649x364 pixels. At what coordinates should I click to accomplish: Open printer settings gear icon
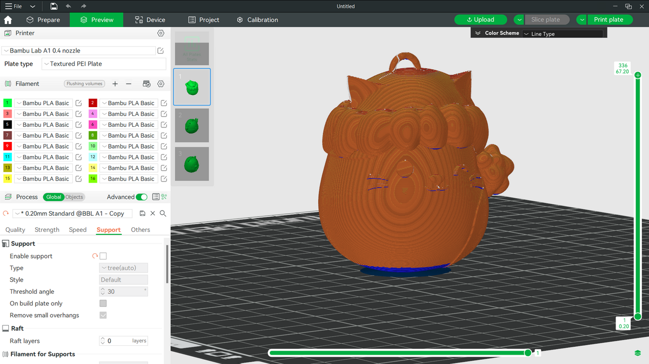point(161,33)
